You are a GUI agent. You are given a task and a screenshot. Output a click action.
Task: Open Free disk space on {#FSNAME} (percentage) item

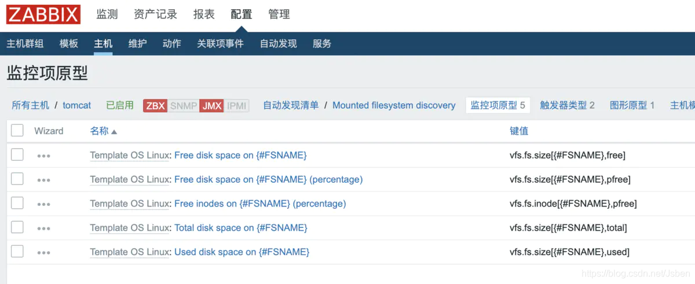click(269, 179)
